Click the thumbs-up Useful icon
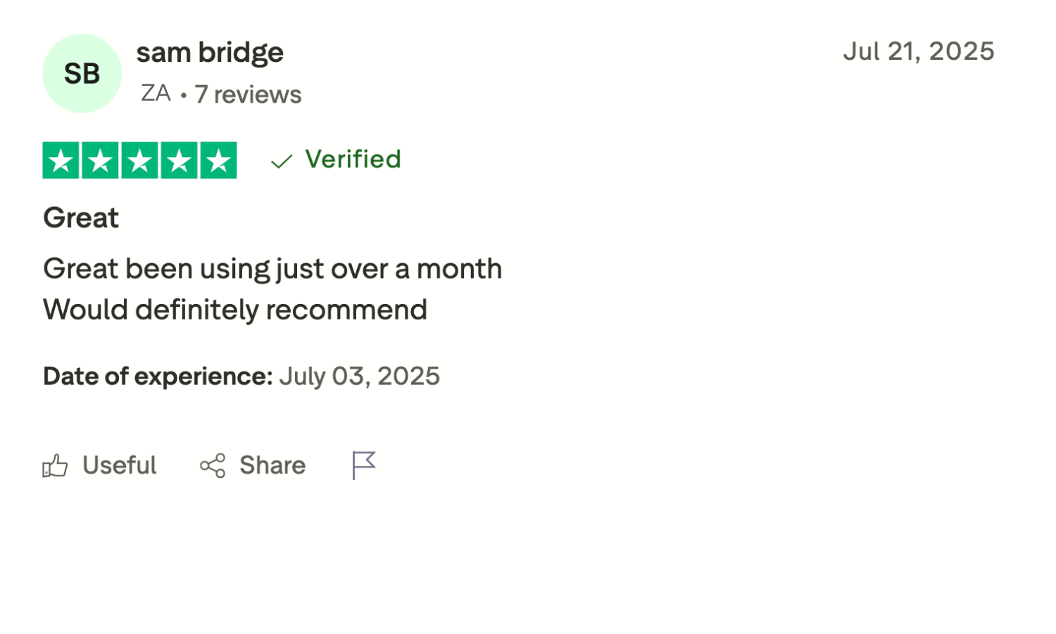The width and height of the screenshot is (1056, 634). click(55, 466)
